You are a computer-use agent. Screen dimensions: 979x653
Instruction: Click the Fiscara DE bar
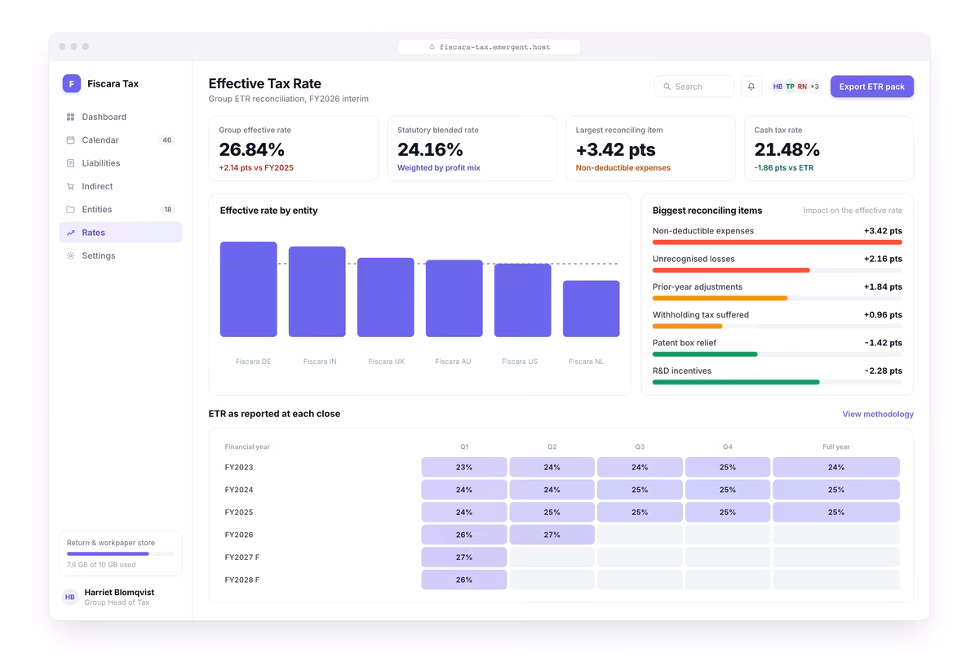(x=249, y=289)
